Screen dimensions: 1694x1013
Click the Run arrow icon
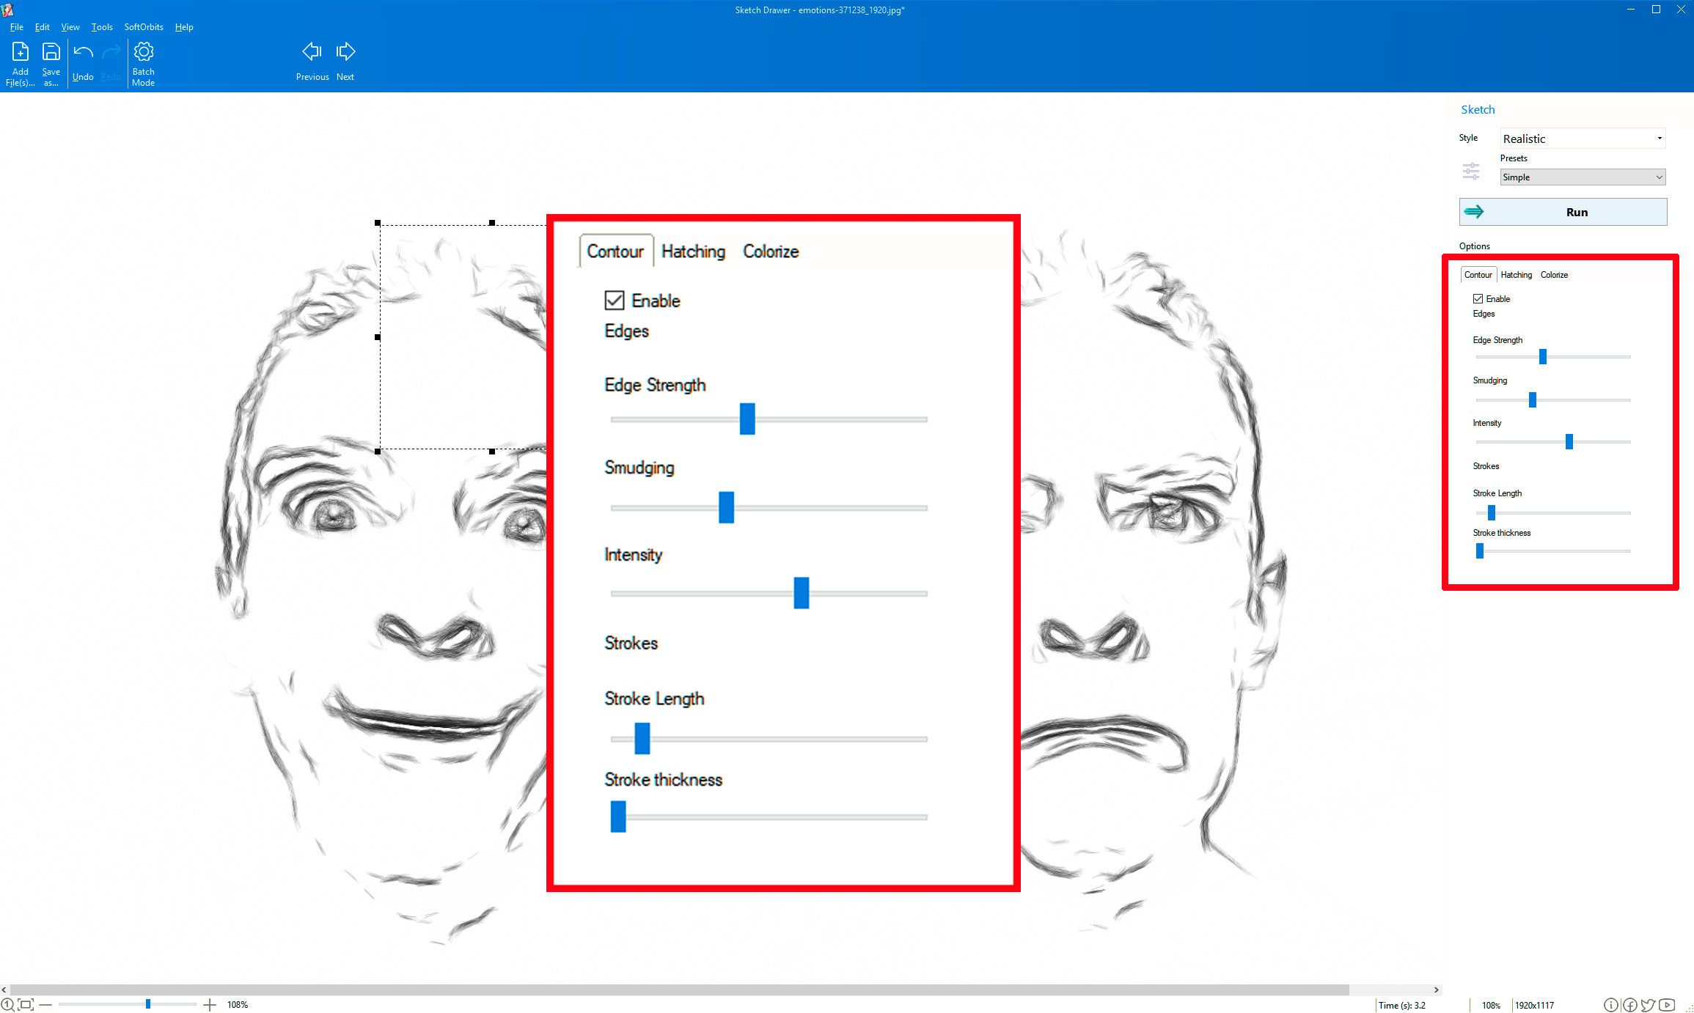click(1473, 211)
